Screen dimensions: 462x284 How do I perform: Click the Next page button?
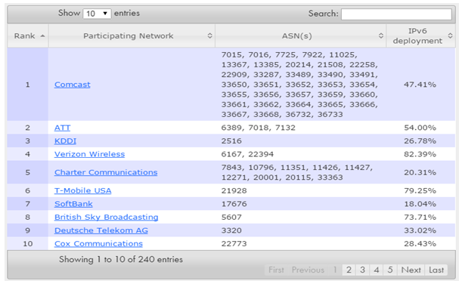point(411,270)
